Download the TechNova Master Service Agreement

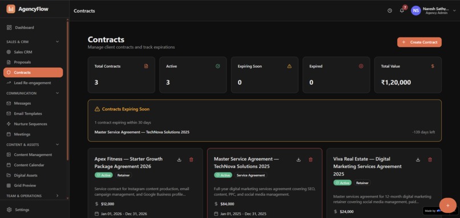coord(298,160)
